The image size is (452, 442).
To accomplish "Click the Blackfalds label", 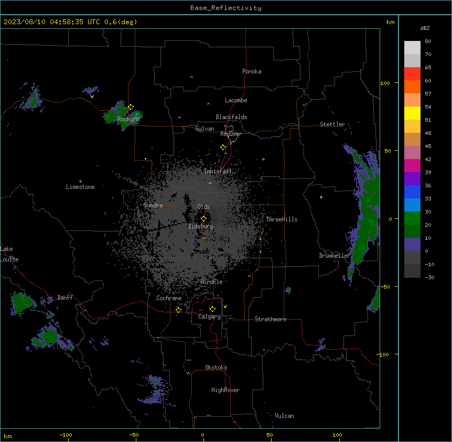I will 231,117.
